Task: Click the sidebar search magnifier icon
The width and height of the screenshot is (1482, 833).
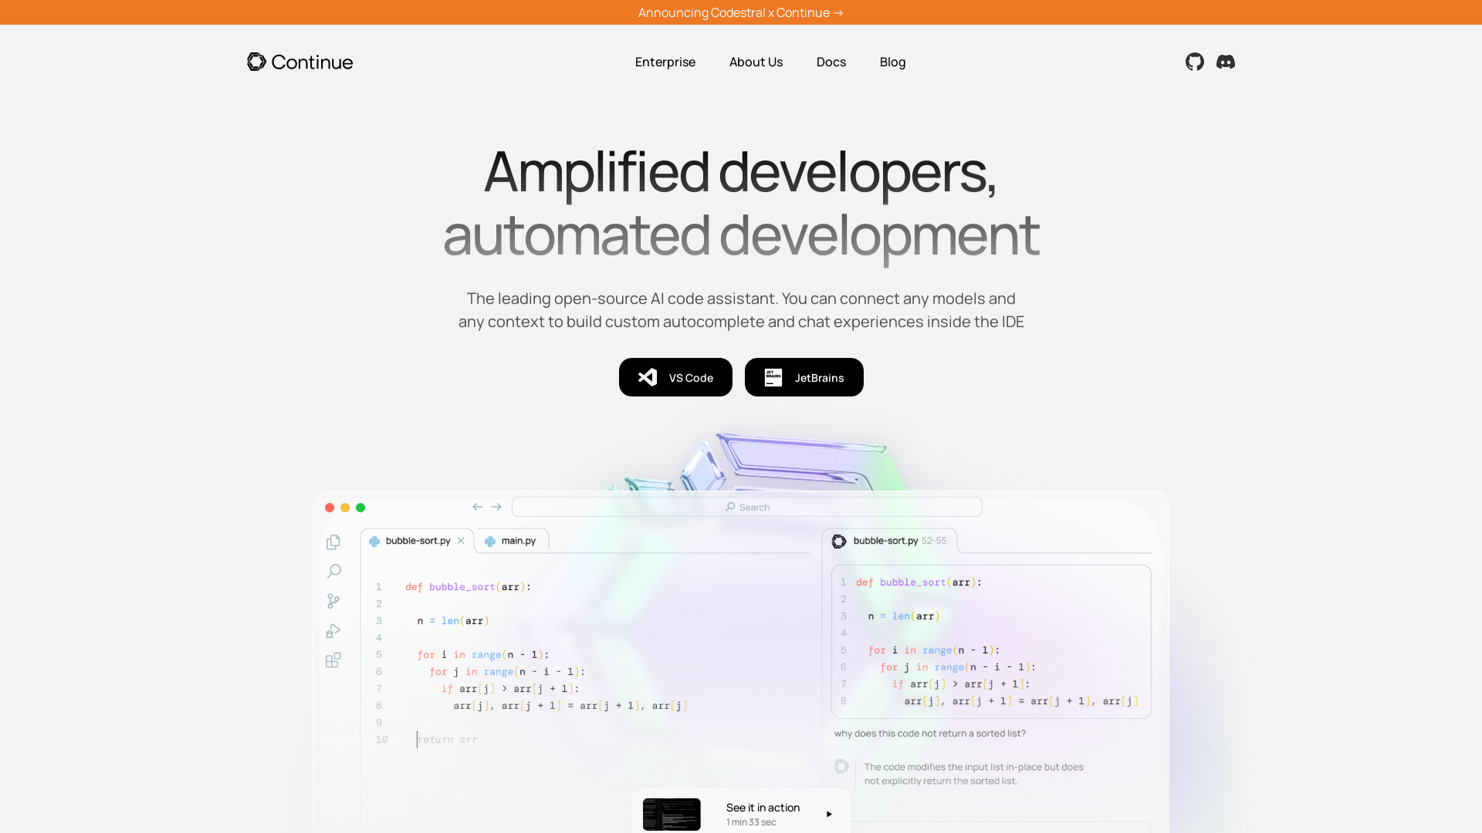Action: click(x=333, y=572)
